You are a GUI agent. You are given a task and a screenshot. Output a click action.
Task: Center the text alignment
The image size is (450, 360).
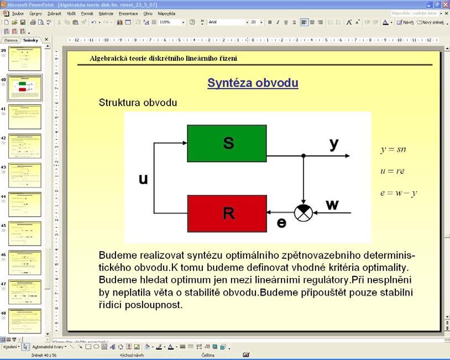312,22
